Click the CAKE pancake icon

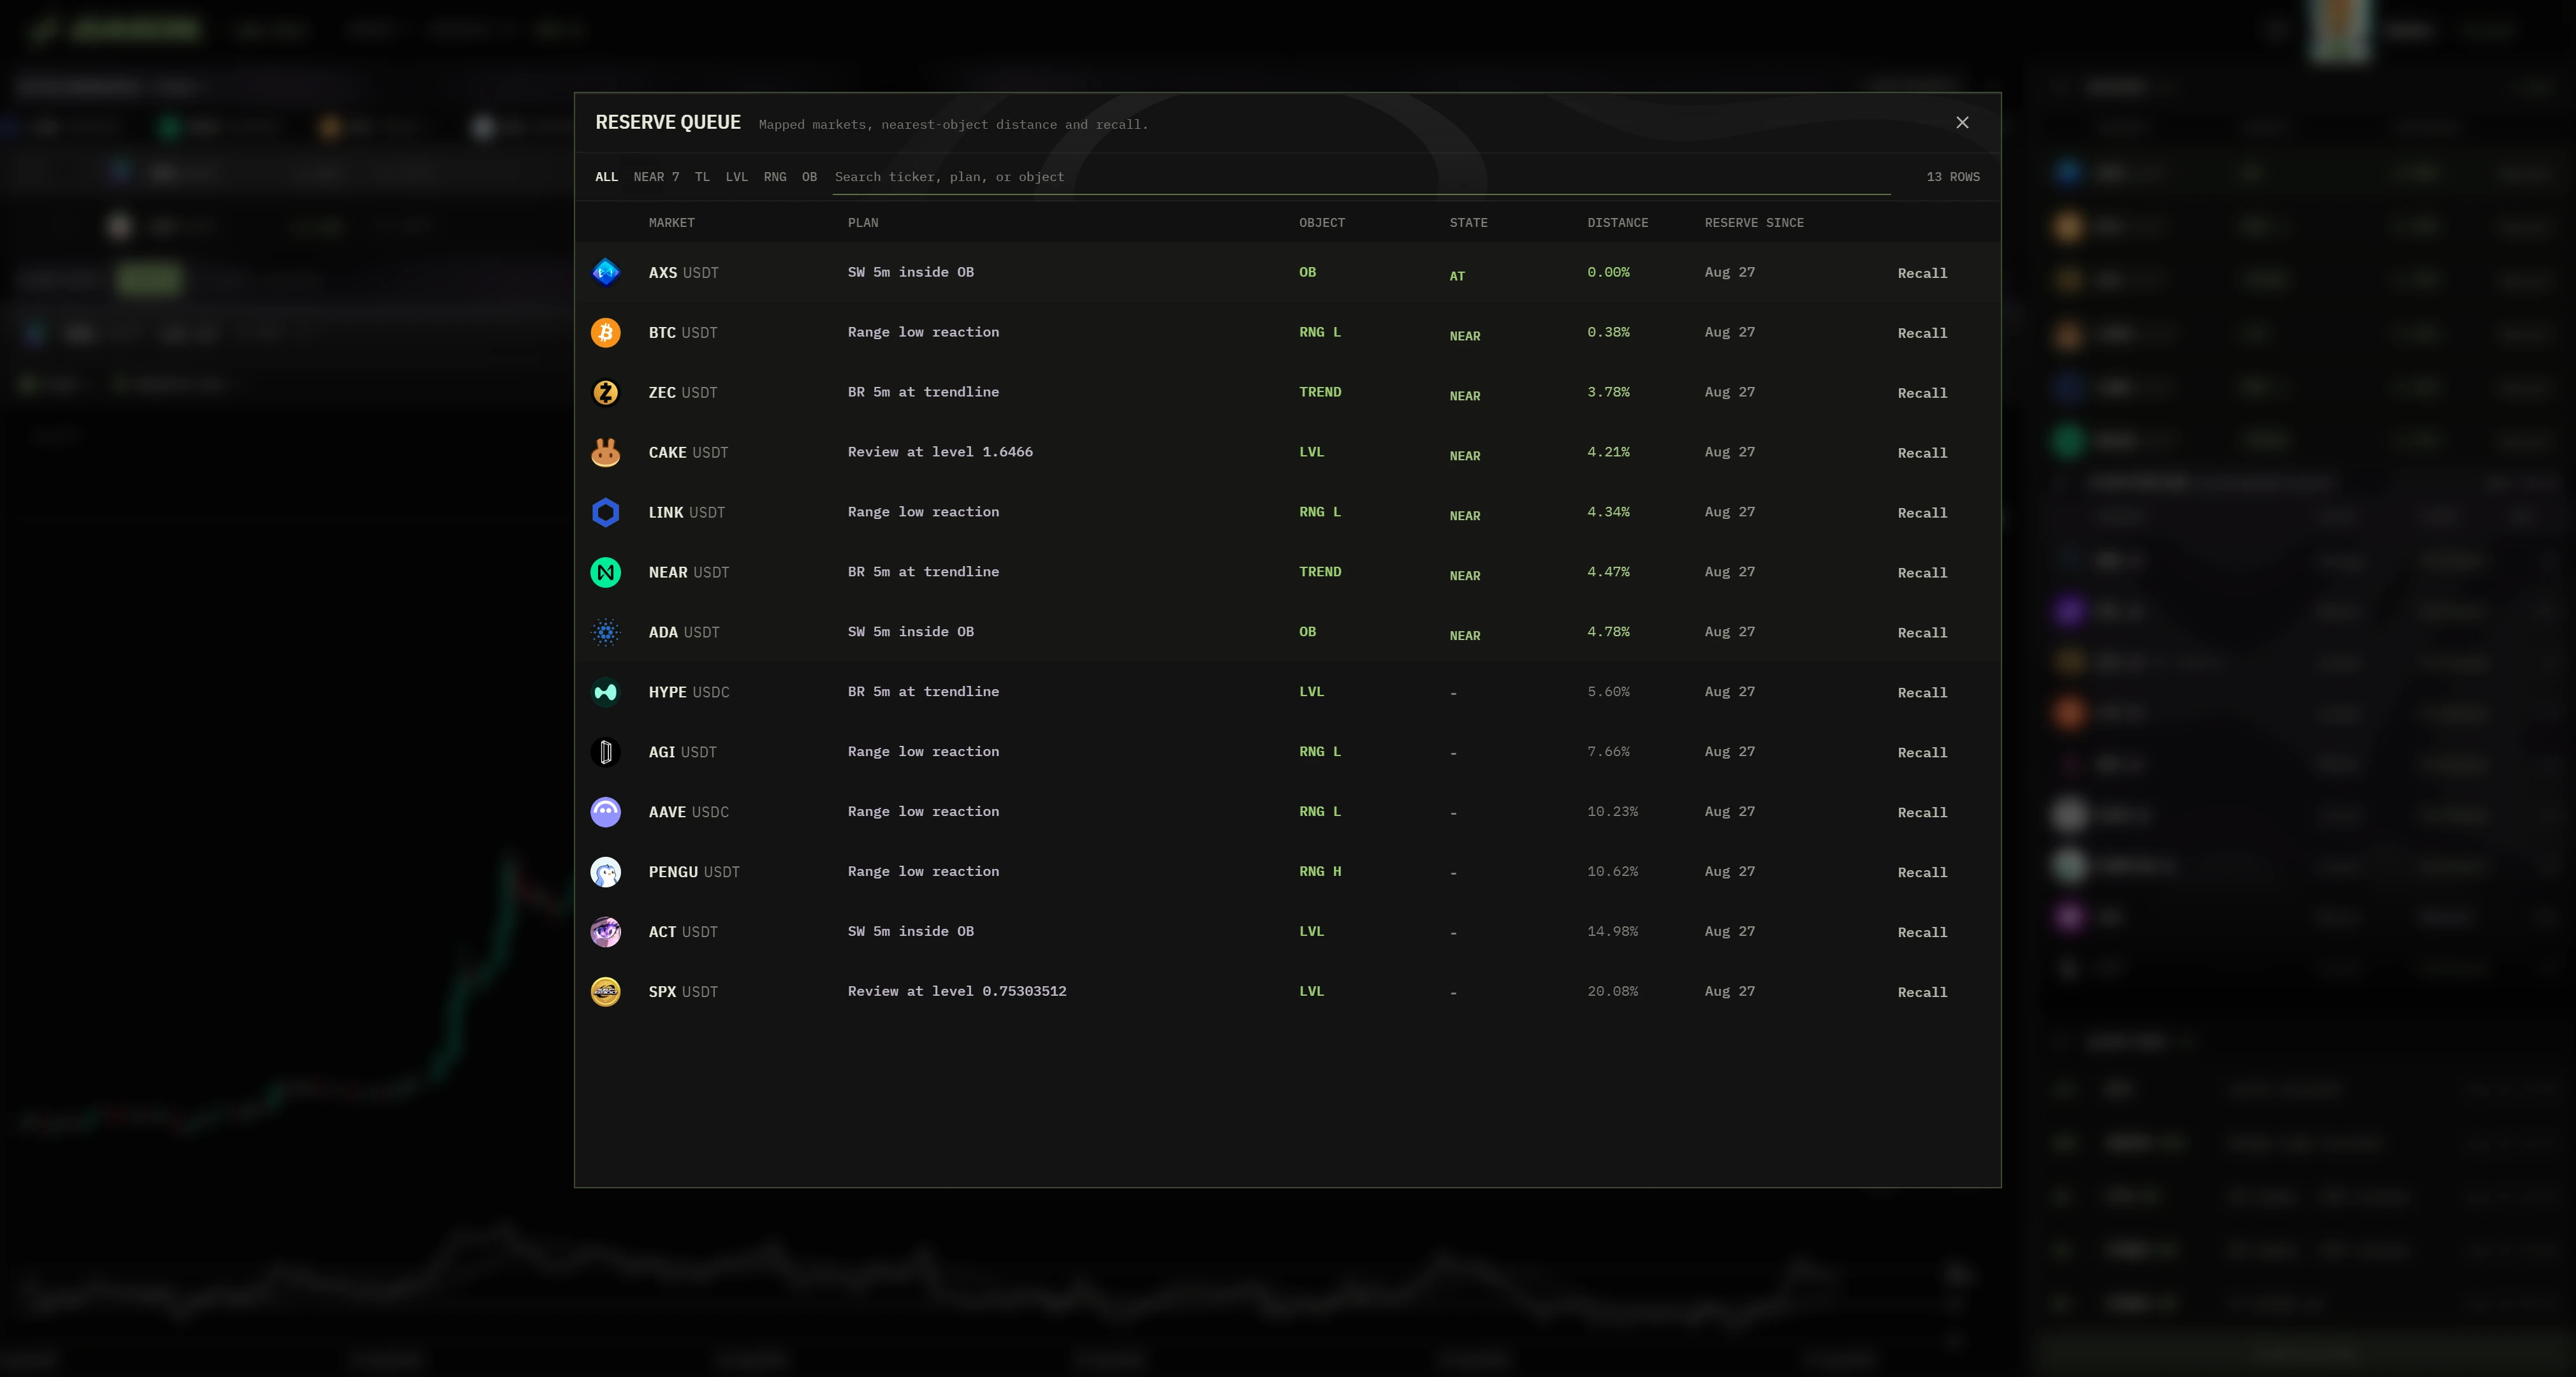[605, 452]
